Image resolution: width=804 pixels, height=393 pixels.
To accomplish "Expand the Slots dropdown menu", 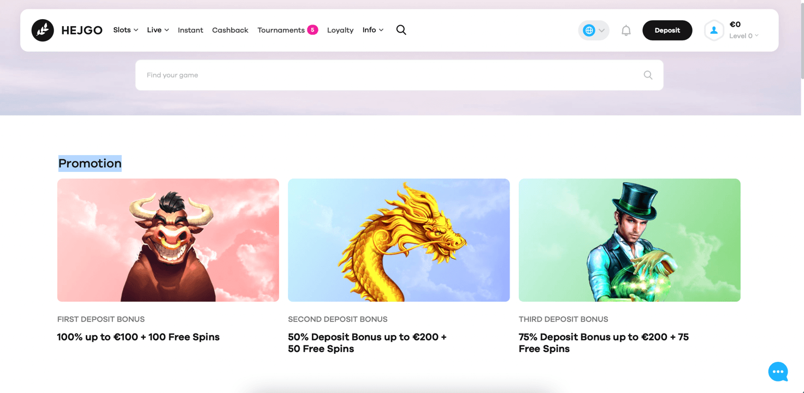I will [126, 30].
